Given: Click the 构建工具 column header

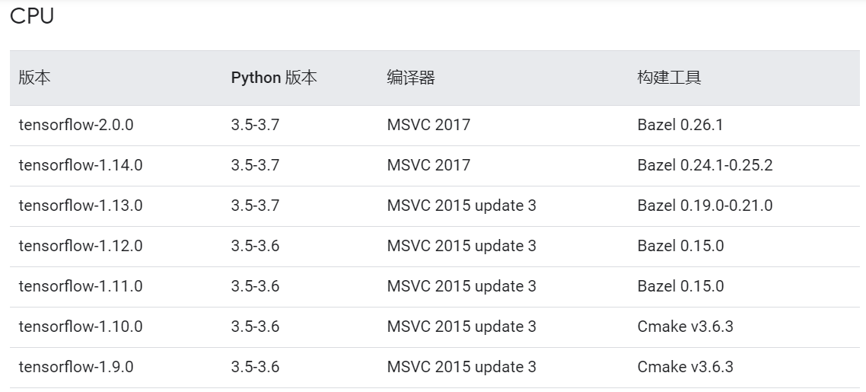Looking at the screenshot, I should click(x=670, y=78).
